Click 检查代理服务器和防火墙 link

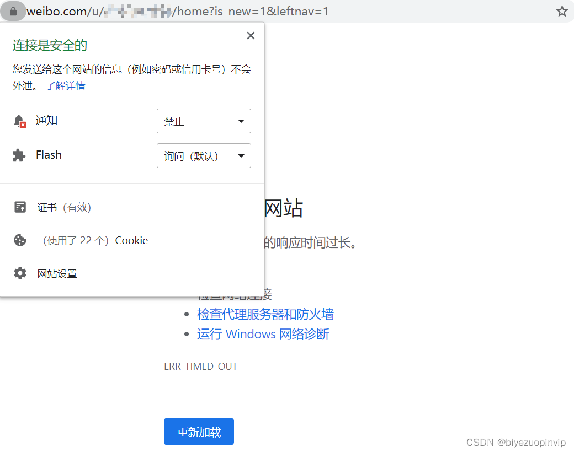click(265, 315)
